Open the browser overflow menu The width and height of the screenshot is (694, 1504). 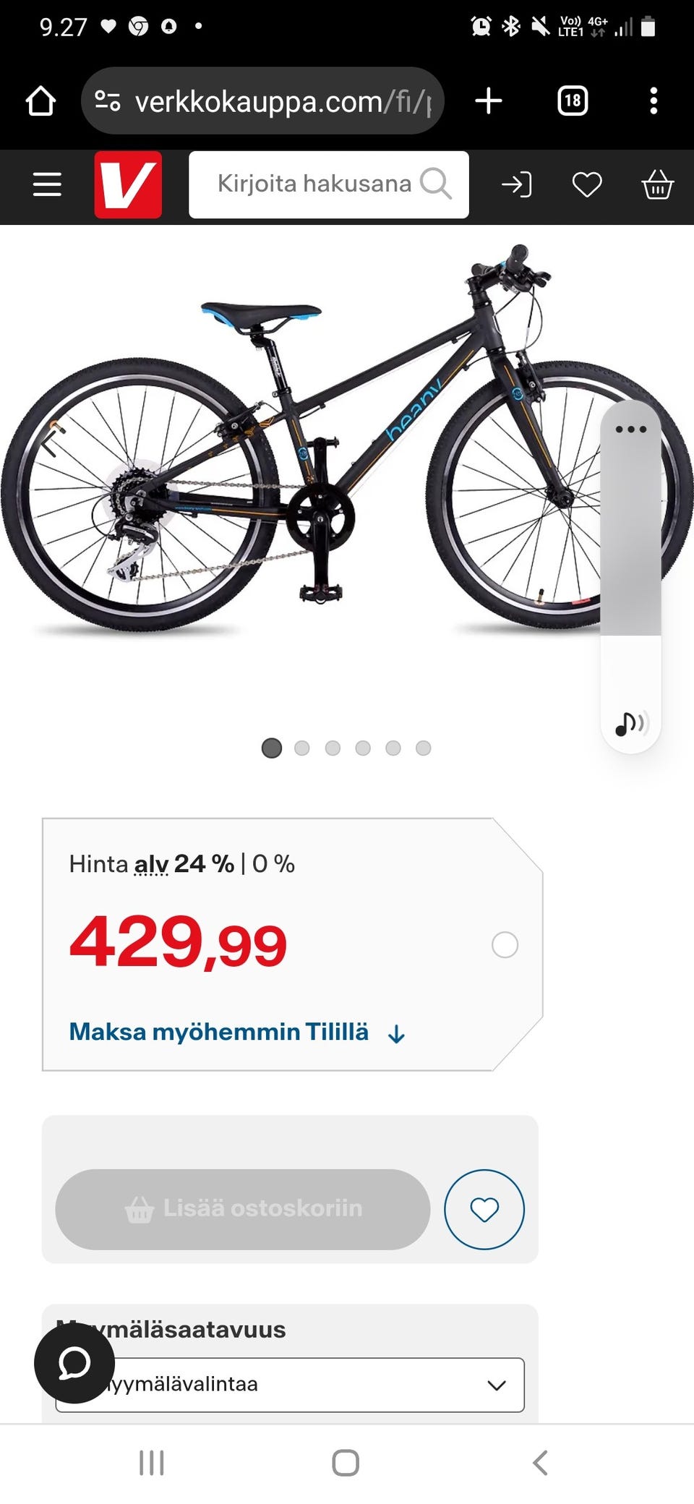click(654, 101)
